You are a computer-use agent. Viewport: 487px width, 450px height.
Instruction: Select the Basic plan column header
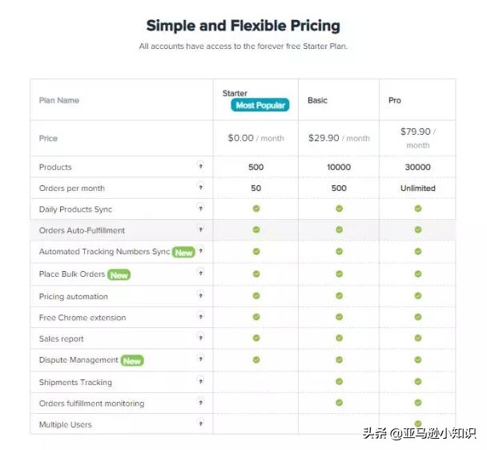(318, 100)
